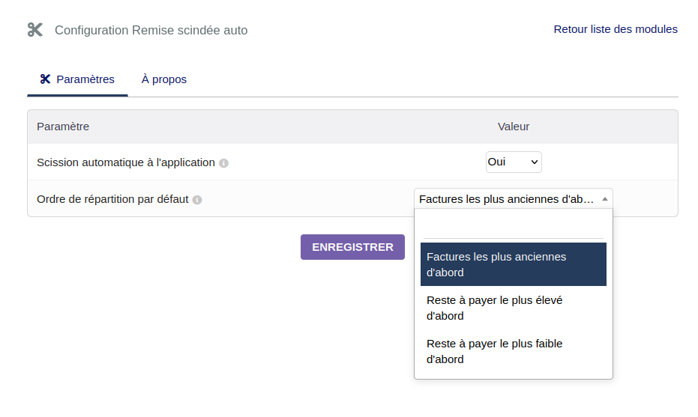Image resolution: width=698 pixels, height=417 pixels.
Task: Choose Reste à payer le plus élevé d'abord
Action: click(514, 308)
